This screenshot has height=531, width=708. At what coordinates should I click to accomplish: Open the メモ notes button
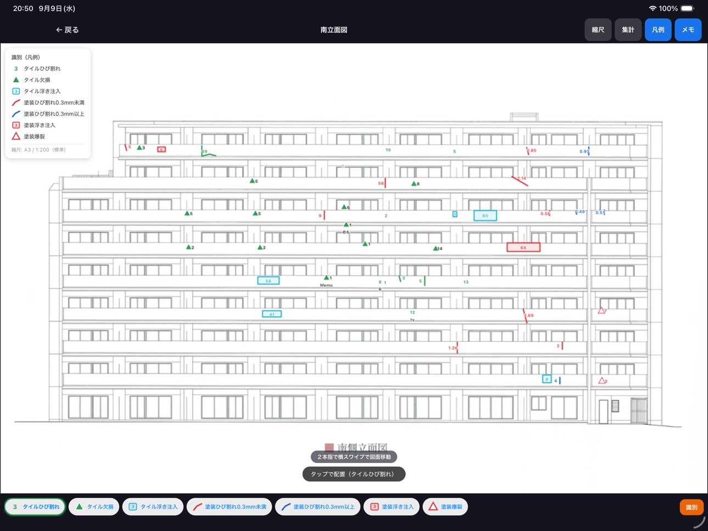tap(688, 30)
